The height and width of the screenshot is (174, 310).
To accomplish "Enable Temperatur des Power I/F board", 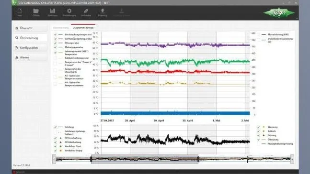I will click(55, 64).
